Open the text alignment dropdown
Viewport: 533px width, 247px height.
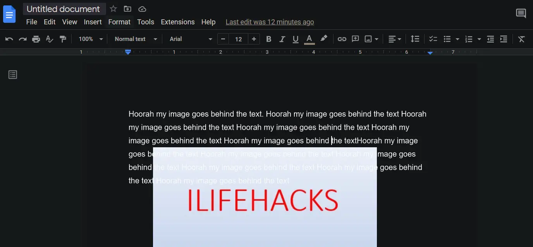[395, 39]
